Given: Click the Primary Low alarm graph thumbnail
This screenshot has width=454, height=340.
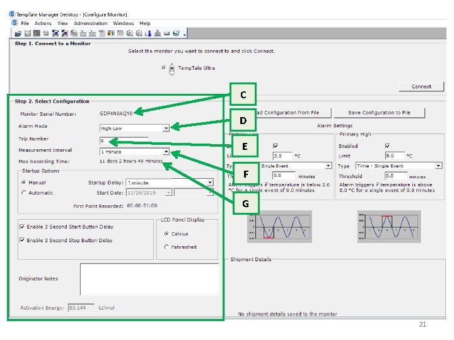Looking at the screenshot, I should click(x=279, y=227).
